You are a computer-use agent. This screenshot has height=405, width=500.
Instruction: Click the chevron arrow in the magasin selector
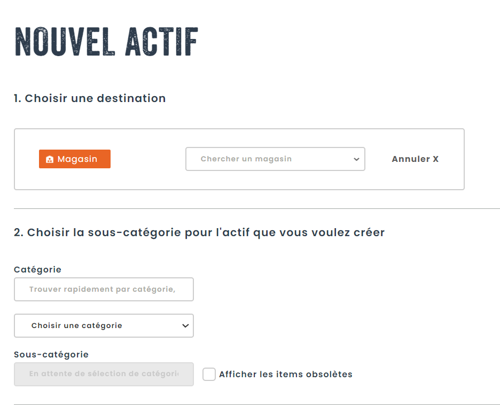click(x=356, y=159)
